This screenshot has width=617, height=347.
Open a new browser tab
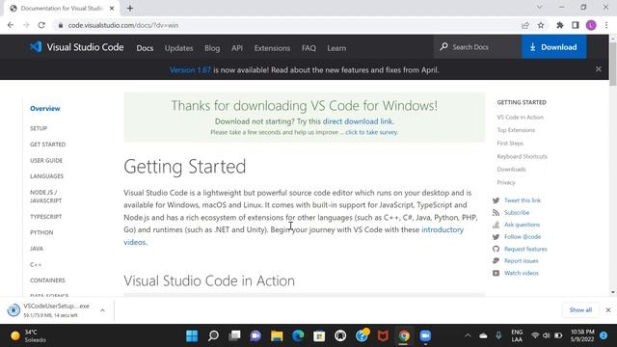point(130,9)
